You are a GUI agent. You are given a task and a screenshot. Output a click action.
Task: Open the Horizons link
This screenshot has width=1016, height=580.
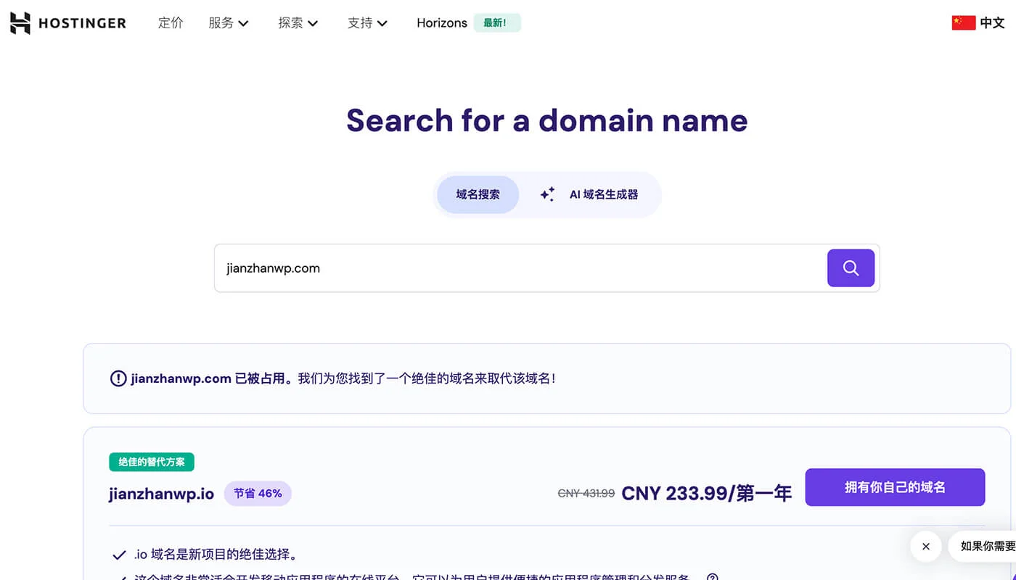pos(442,22)
